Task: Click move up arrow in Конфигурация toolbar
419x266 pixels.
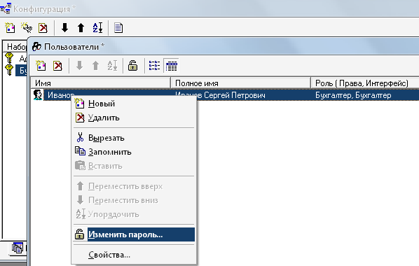Action: tap(81, 27)
